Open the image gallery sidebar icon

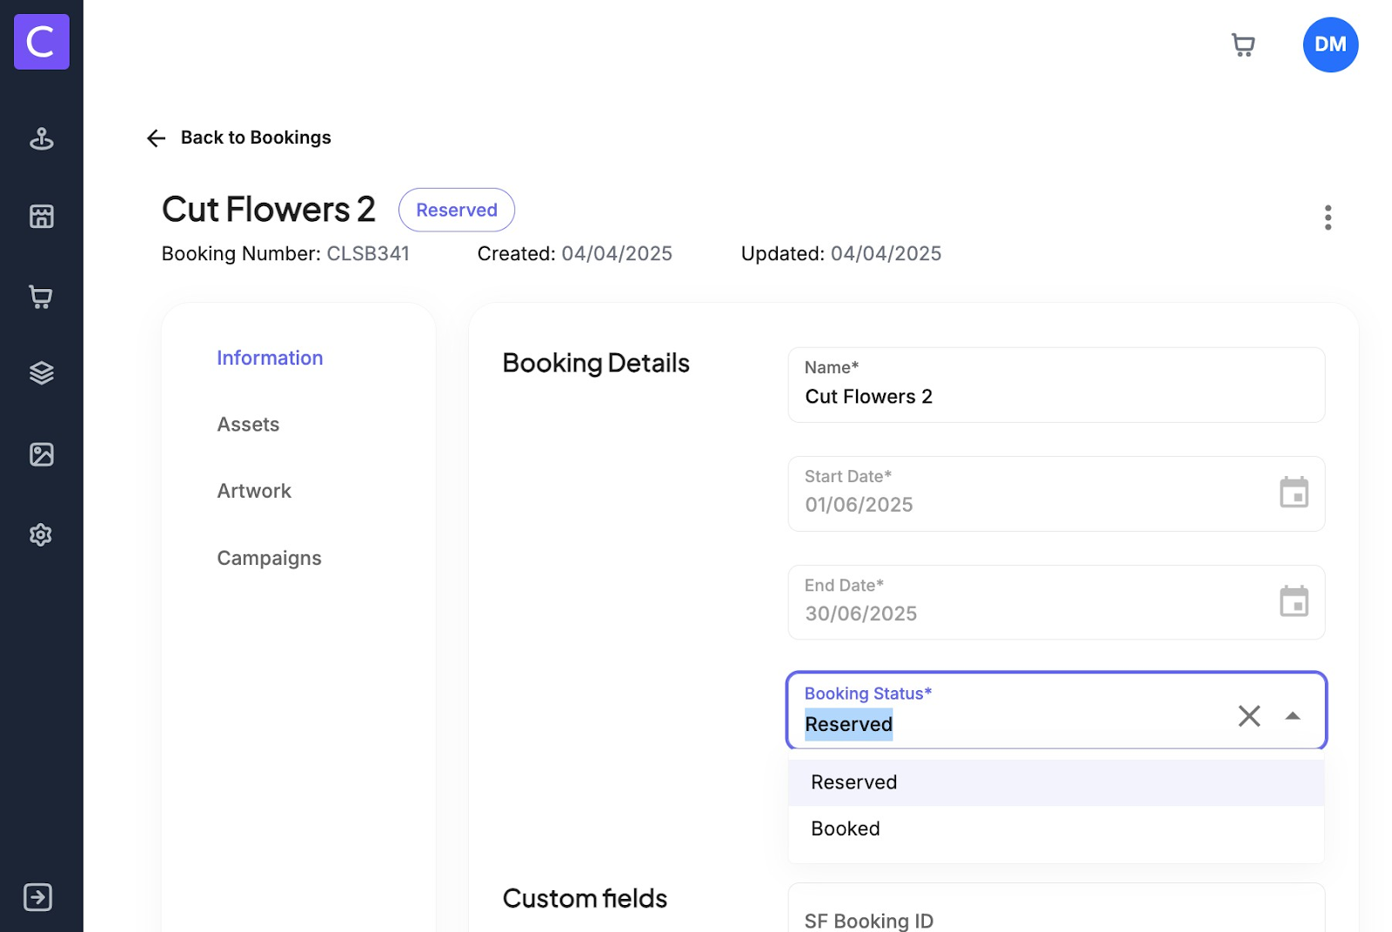[41, 454]
